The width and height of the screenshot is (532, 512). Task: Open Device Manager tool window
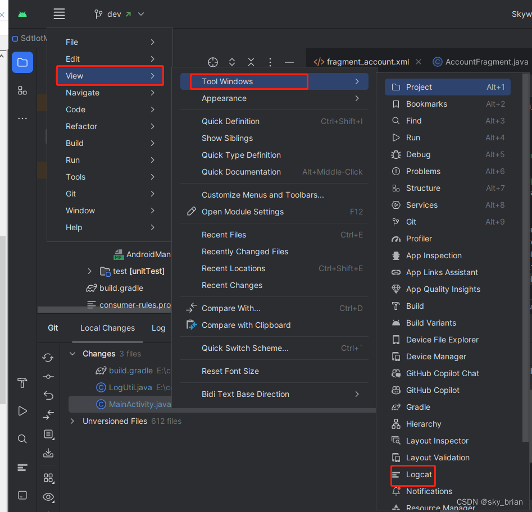pyautogui.click(x=448, y=356)
